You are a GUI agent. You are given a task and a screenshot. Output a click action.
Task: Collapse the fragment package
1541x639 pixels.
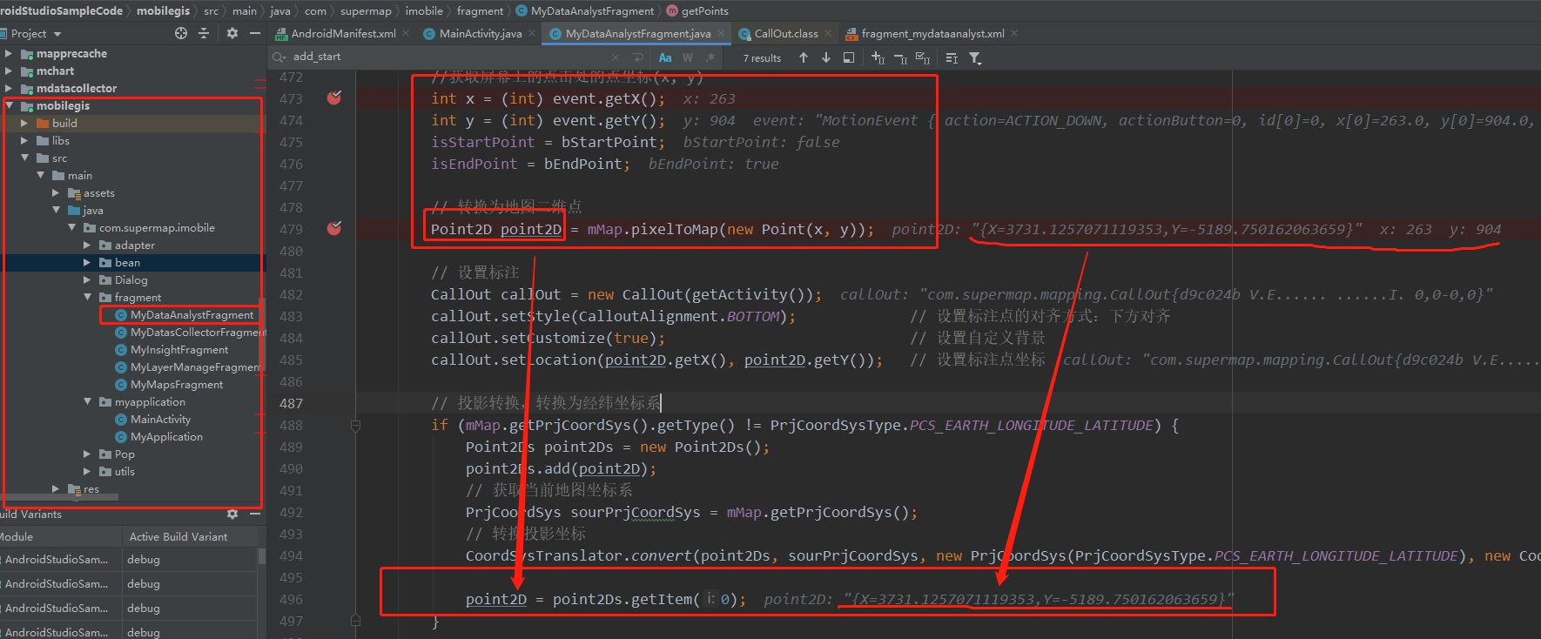point(87,297)
